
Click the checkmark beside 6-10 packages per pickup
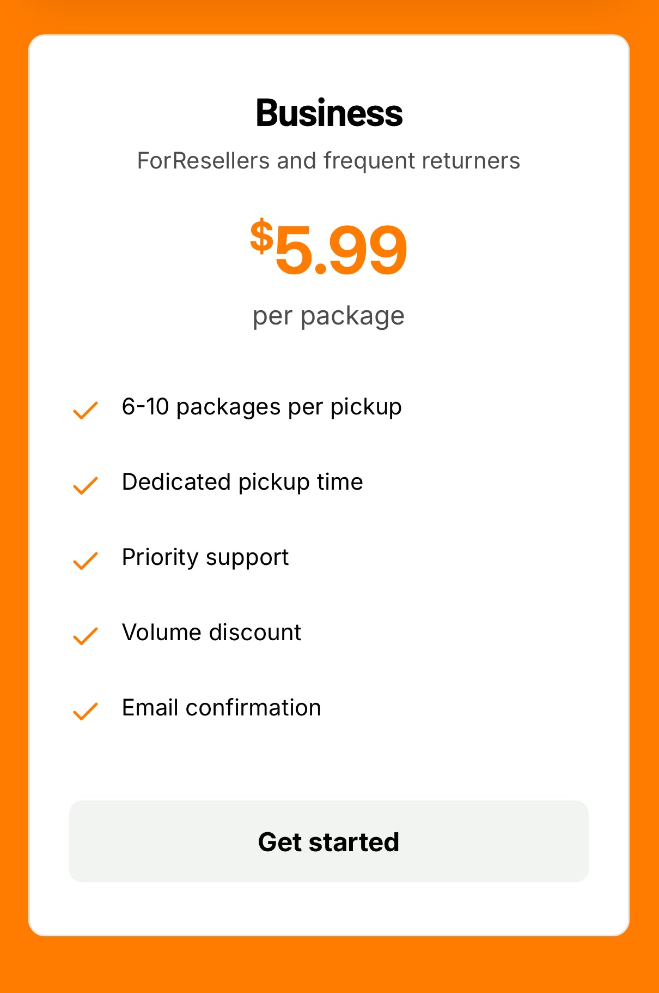click(x=84, y=409)
